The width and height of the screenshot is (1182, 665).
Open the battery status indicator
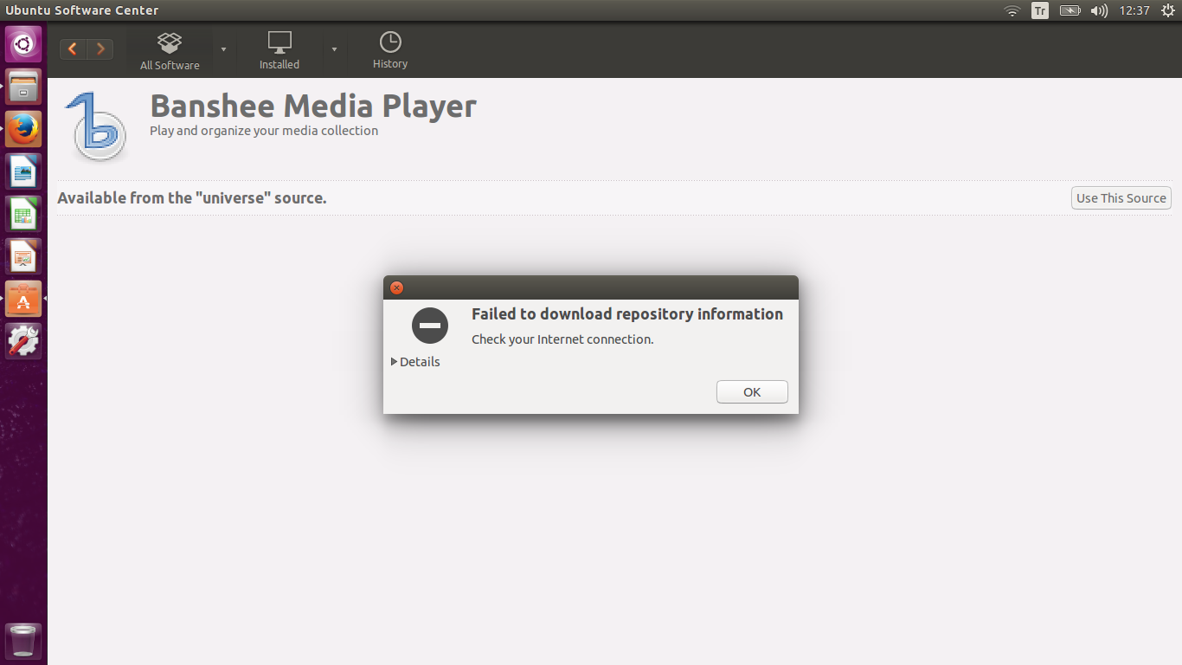(x=1070, y=10)
